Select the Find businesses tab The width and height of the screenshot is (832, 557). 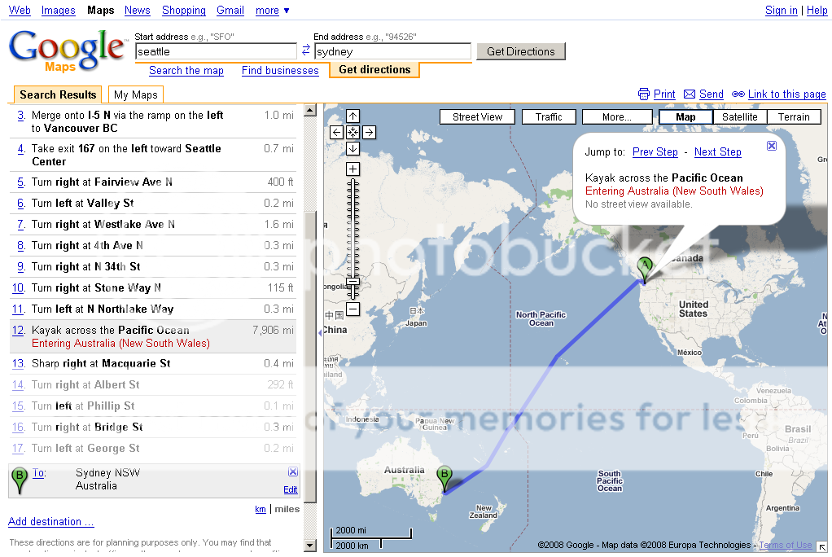click(x=280, y=71)
